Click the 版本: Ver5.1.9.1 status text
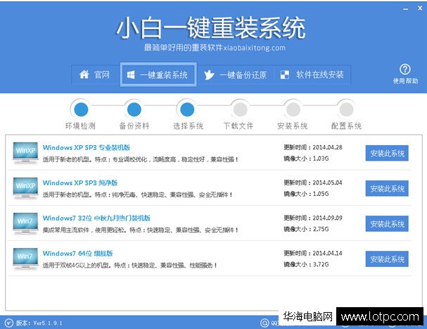The width and height of the screenshot is (427, 329). pyautogui.click(x=39, y=323)
